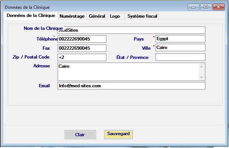Image resolution: width=229 pixels, height=148 pixels.
Task: Select the Zip / Postal Code field
Action: (82, 57)
